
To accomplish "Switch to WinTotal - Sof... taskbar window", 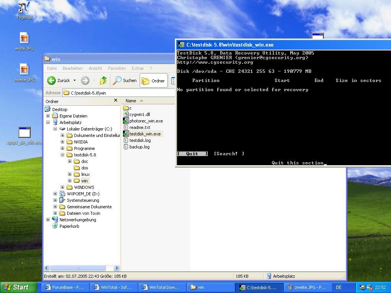I will coord(113,287).
